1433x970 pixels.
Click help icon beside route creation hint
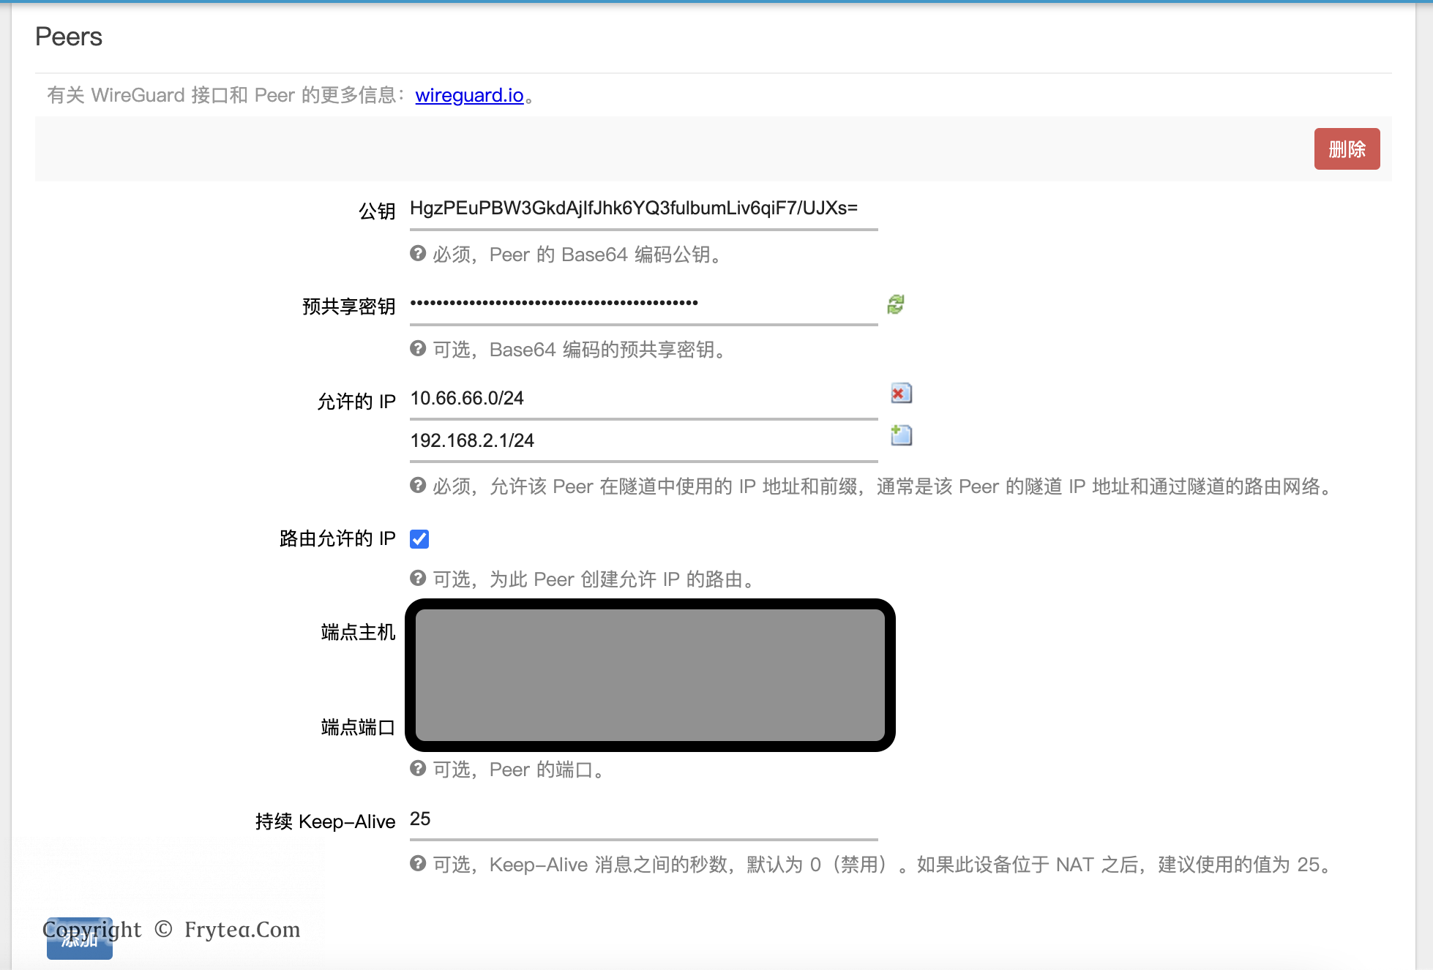(418, 579)
